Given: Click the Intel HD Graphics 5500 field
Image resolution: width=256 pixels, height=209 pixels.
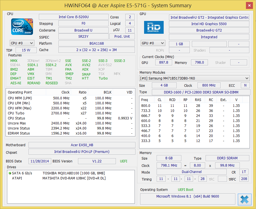Looking at the screenshot, I should click(209, 24).
